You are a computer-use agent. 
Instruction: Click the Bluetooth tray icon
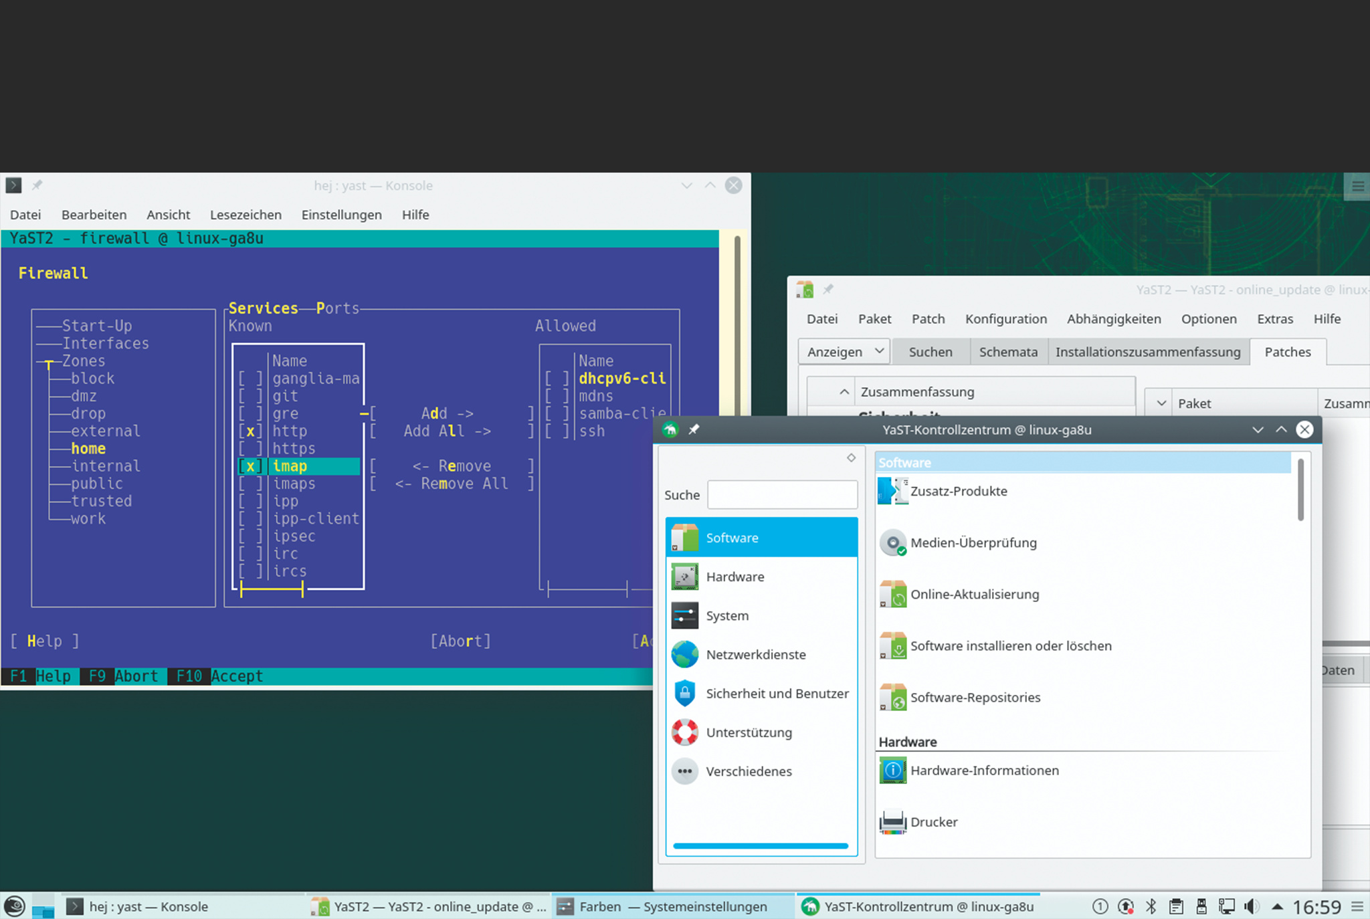(1151, 906)
